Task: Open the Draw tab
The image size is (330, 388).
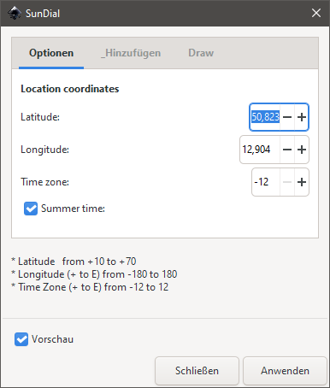Action: [x=201, y=53]
